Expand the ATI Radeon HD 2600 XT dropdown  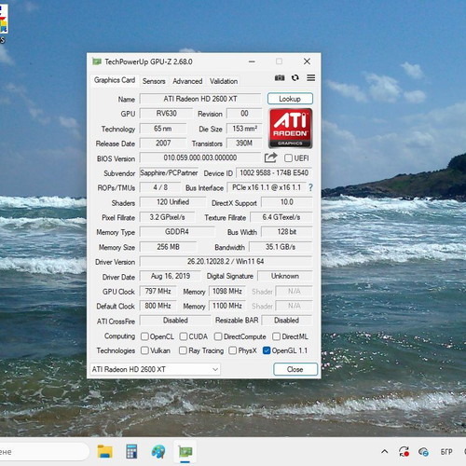coord(155,369)
